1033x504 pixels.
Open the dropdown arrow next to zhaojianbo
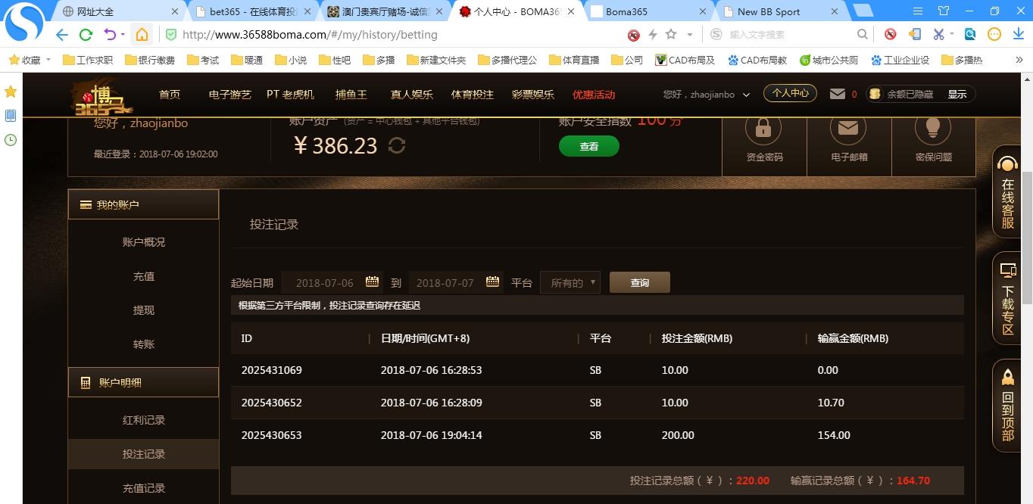(x=747, y=94)
